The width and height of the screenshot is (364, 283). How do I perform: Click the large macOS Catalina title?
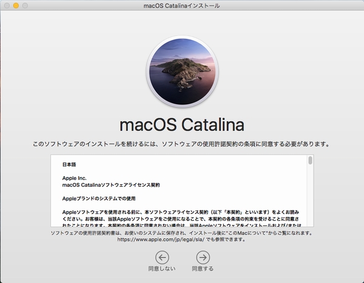(x=182, y=125)
